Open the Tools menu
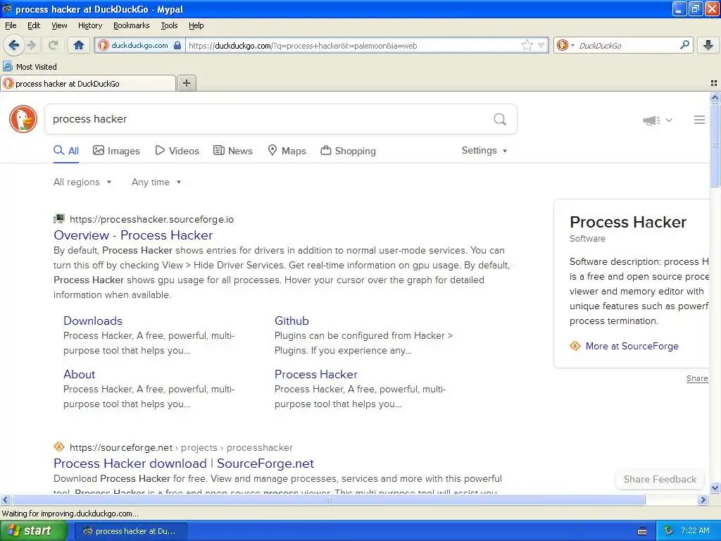This screenshot has width=721, height=541. (x=169, y=25)
